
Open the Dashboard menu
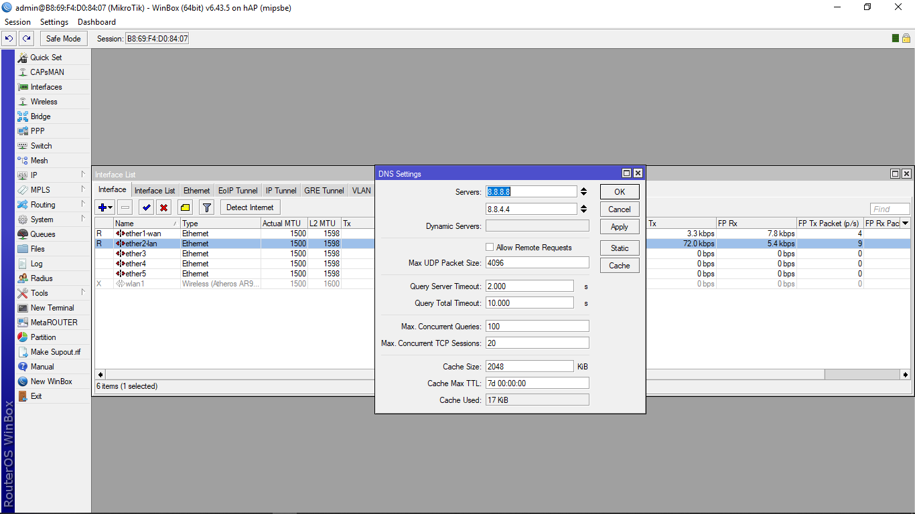tap(96, 22)
